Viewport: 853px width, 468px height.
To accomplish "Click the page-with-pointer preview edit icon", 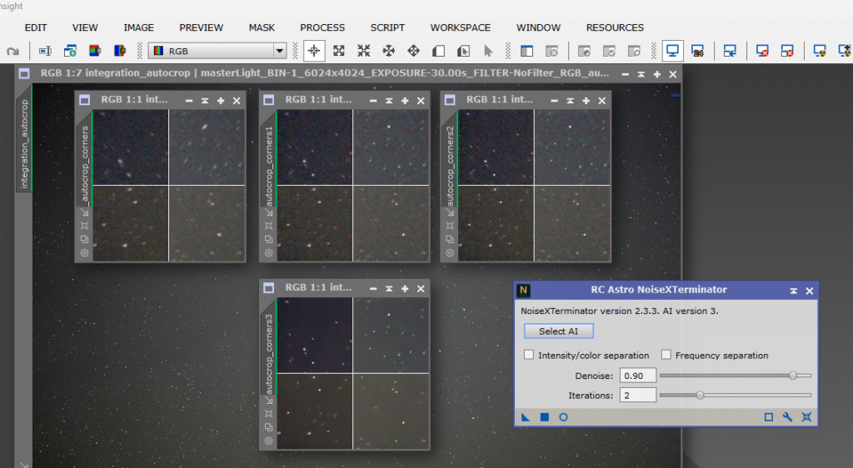I will [x=463, y=51].
